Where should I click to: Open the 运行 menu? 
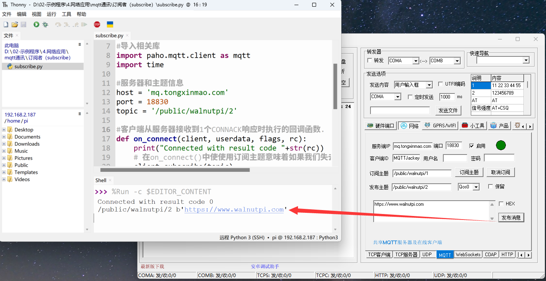(52, 14)
